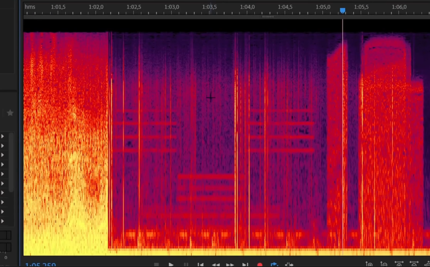
Task: Move playhead to next marker
Action: coord(245,265)
